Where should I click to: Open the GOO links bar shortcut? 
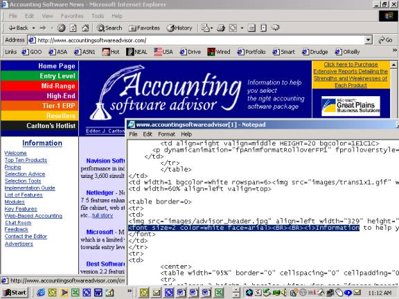point(32,52)
